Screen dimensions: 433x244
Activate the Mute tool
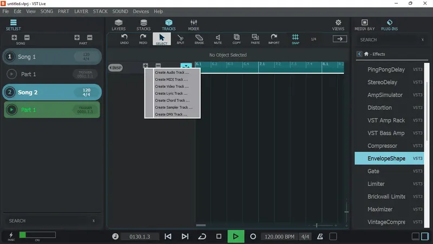[218, 39]
